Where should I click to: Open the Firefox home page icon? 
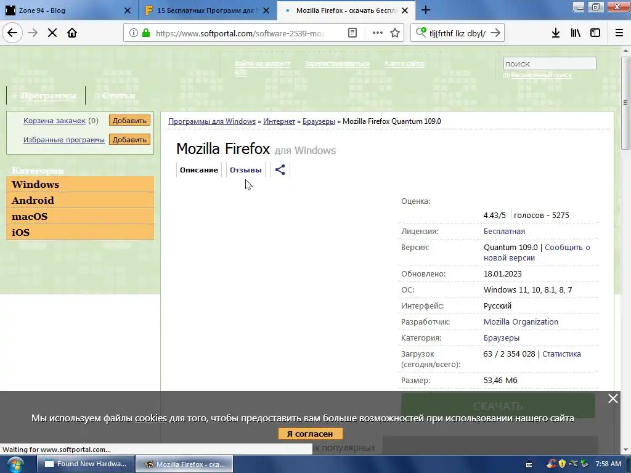pos(72,33)
